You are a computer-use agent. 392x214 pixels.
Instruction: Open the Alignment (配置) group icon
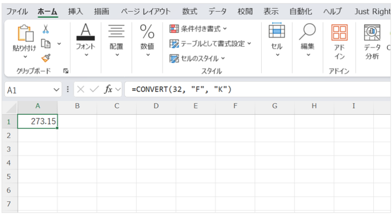pyautogui.click(x=116, y=31)
